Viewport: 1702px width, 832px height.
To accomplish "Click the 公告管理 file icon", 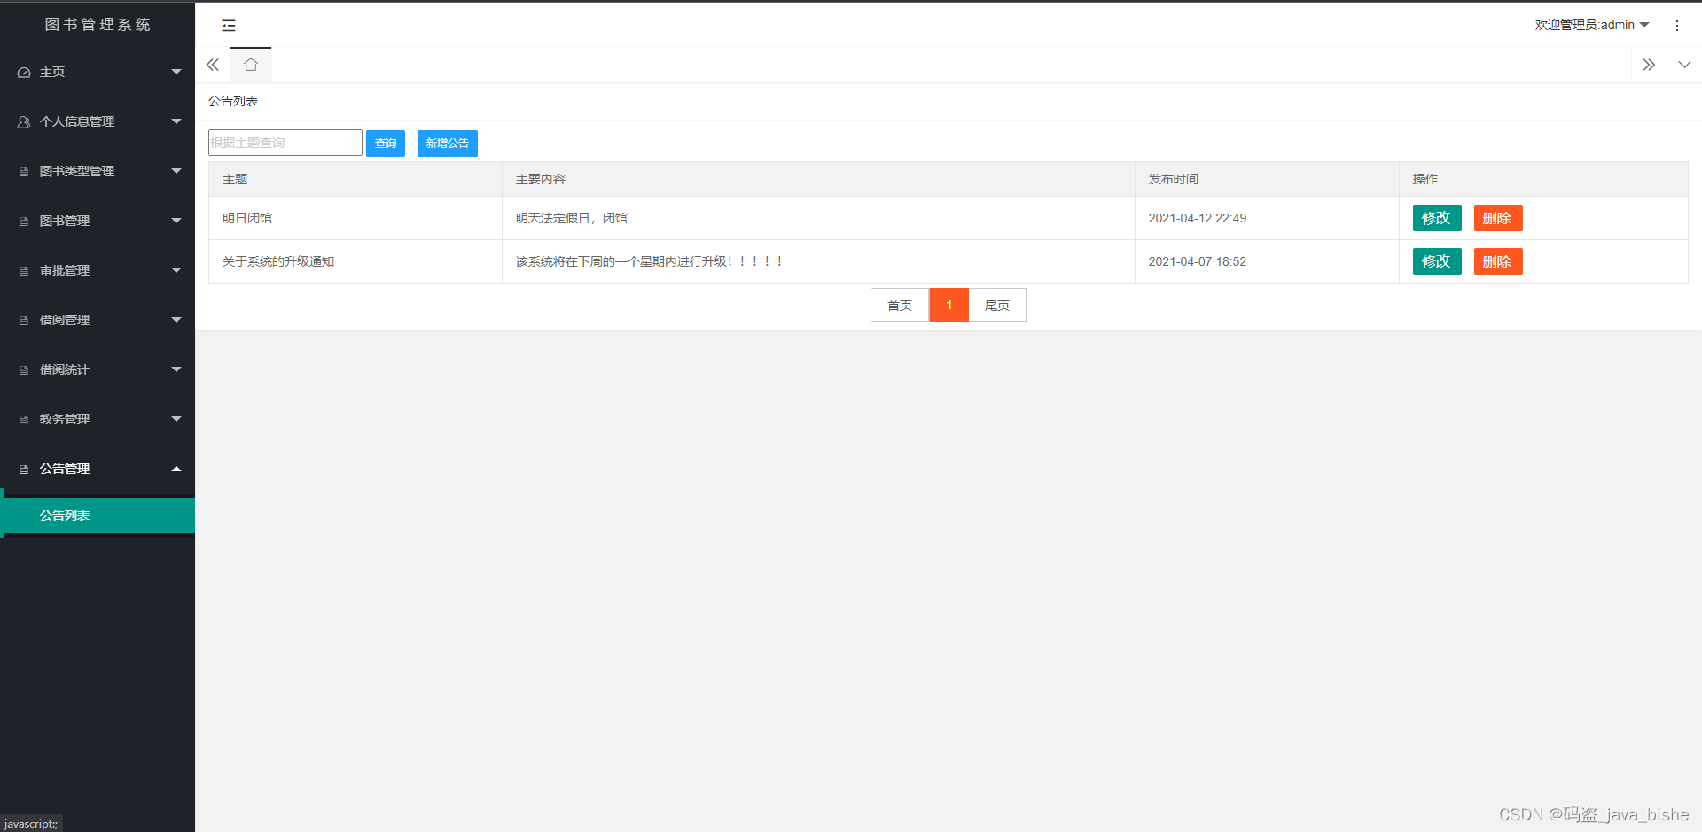I will coord(24,470).
